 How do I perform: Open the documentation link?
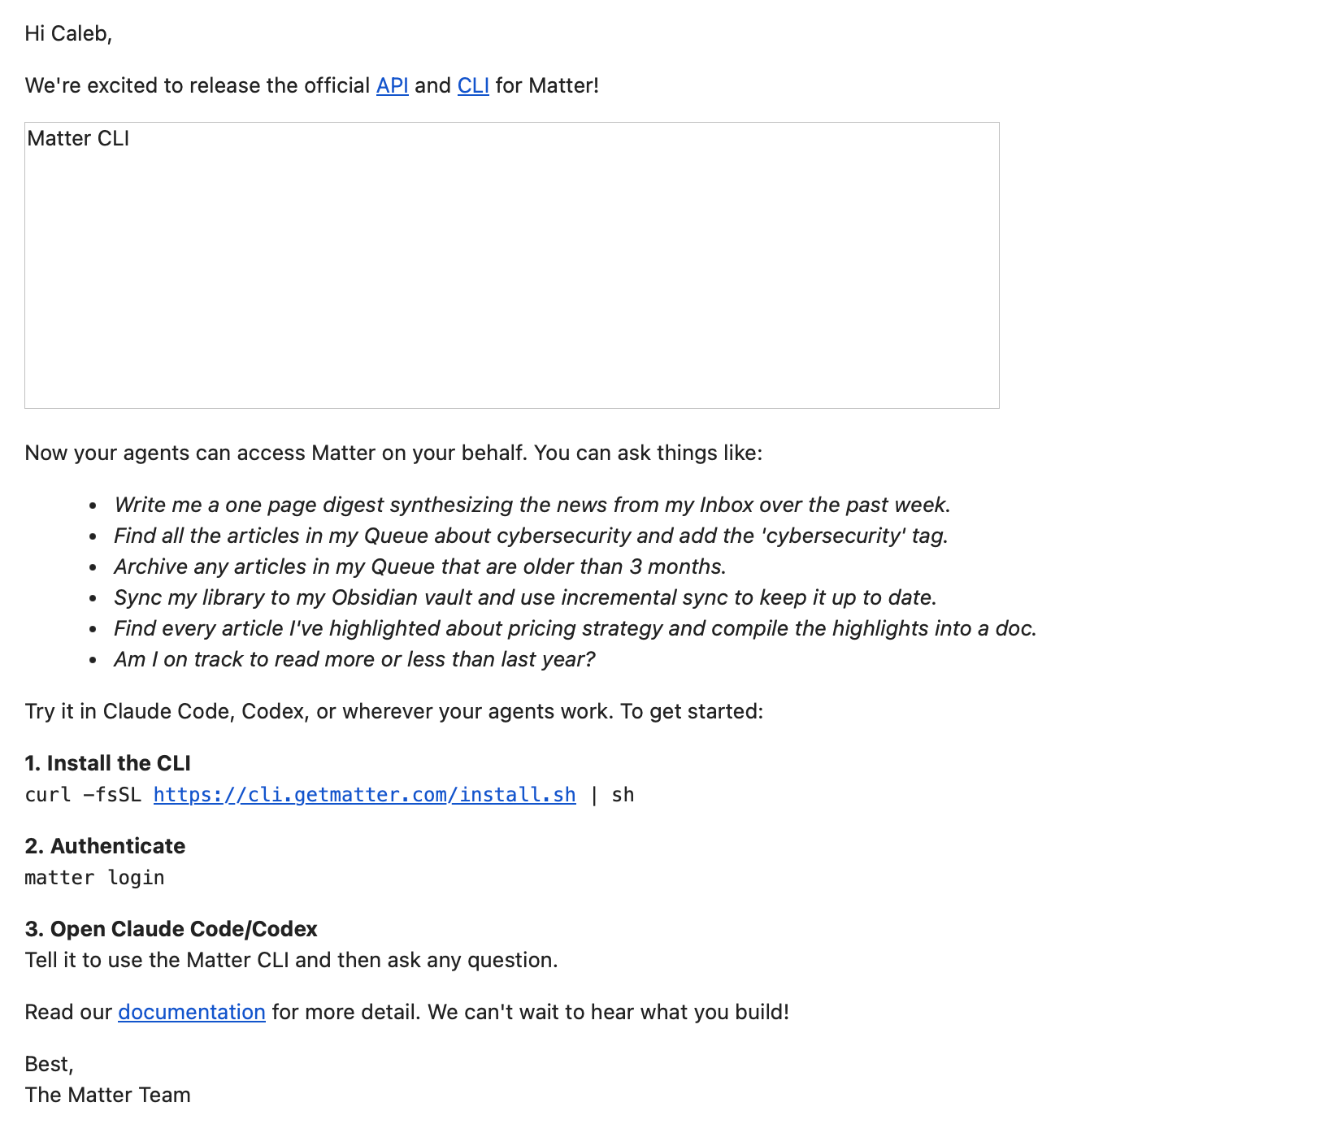pyautogui.click(x=191, y=1012)
